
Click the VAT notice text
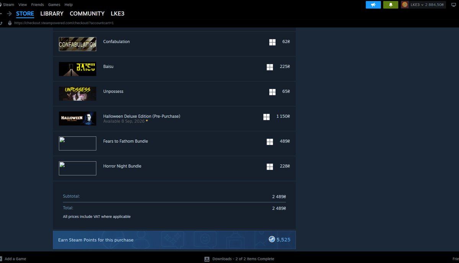pyautogui.click(x=97, y=217)
